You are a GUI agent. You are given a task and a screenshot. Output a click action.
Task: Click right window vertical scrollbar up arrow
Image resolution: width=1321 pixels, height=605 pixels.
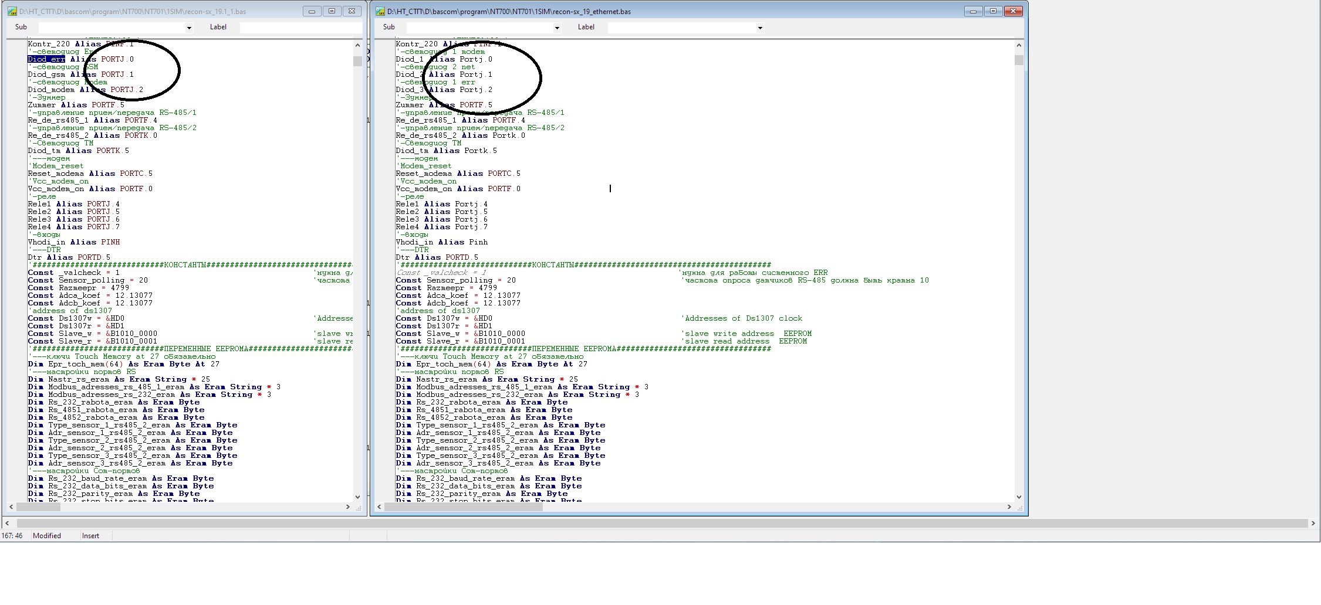point(1019,45)
